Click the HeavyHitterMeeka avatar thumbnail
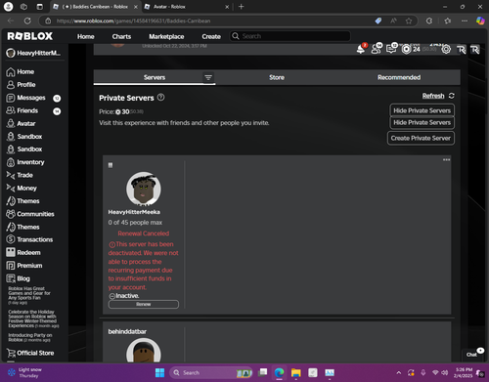Viewport: 489px width, 382px height. pos(144,189)
